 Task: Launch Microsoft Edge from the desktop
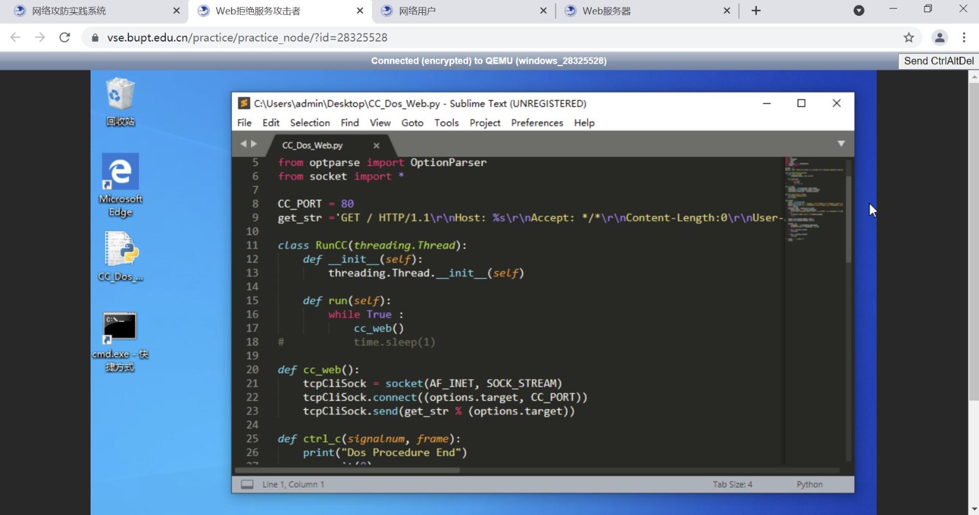(121, 185)
